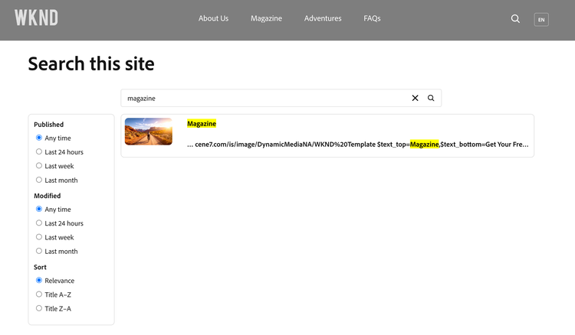This screenshot has width=575, height=335.
Task: Sort results by Title A–Z
Action: click(x=39, y=294)
